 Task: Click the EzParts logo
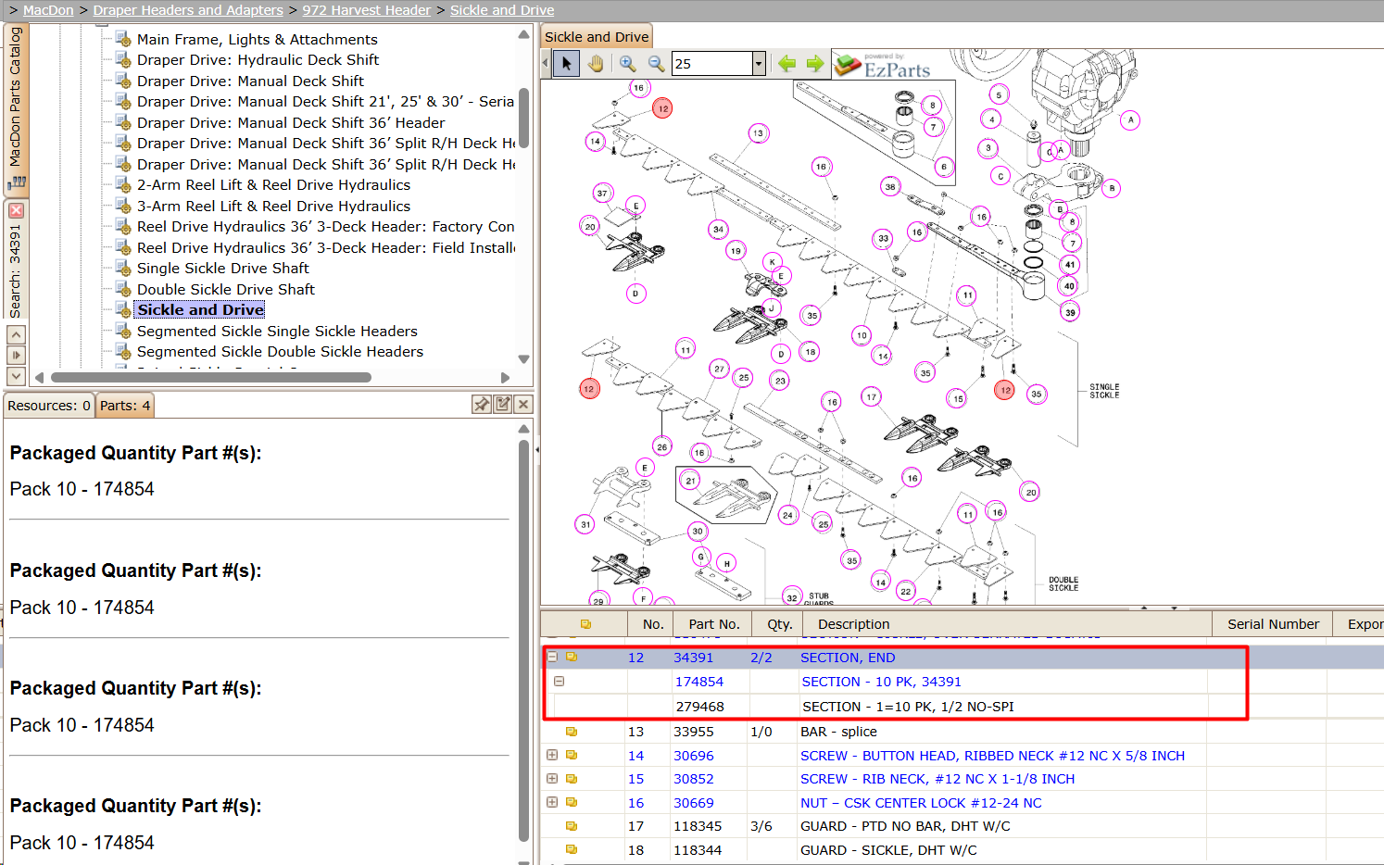coord(882,65)
